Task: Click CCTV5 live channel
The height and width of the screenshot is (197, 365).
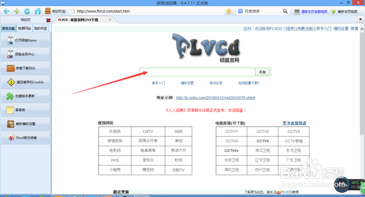Action: 262,141
